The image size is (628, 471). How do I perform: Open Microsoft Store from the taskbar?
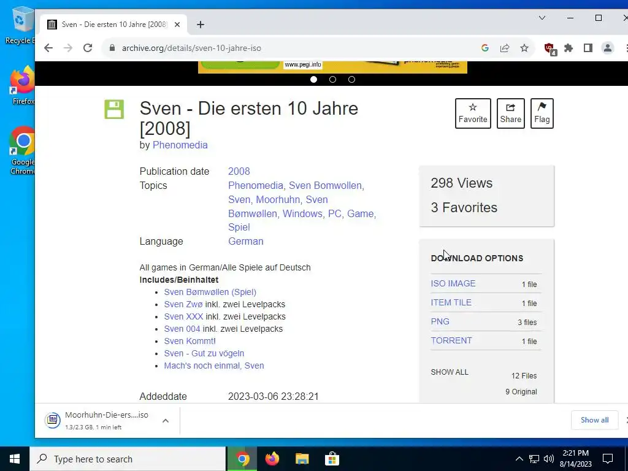[332, 459]
